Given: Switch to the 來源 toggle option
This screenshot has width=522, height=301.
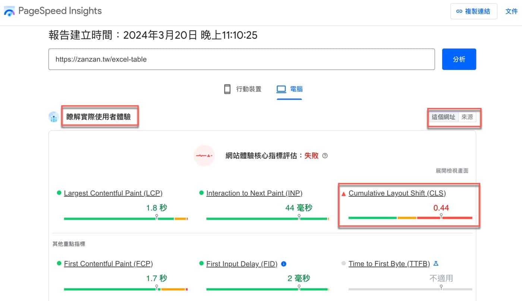Looking at the screenshot, I should click(x=467, y=117).
